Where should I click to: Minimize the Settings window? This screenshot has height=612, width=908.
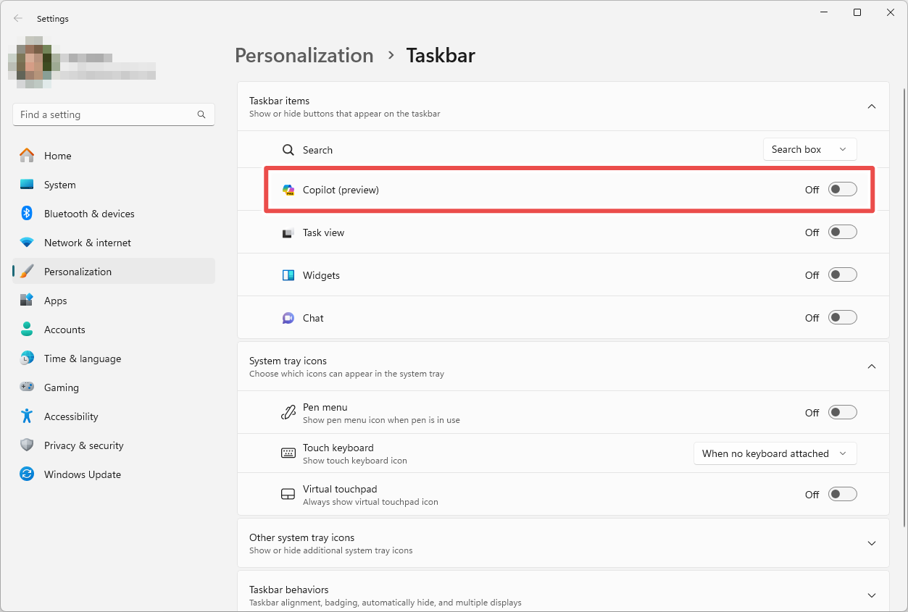pos(824,12)
